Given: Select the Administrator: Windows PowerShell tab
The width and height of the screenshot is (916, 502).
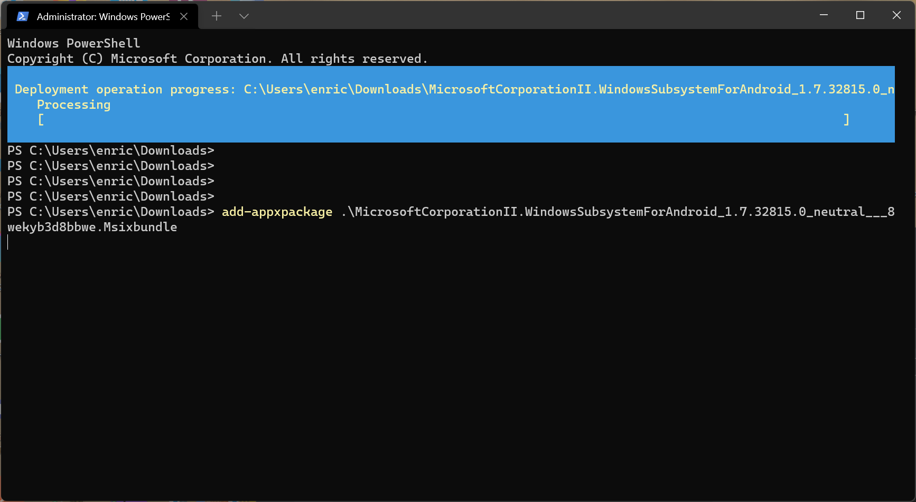Looking at the screenshot, I should coord(100,16).
